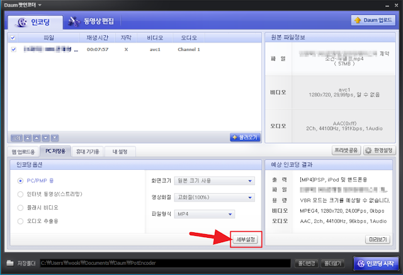This screenshot has width=403, height=275.
Task: Select the Channel 1 audio cell
Action: tap(189, 49)
